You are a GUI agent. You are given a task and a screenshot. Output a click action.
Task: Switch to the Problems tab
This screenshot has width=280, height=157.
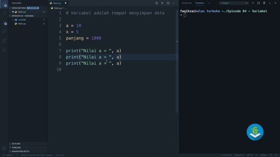click(x=187, y=3)
